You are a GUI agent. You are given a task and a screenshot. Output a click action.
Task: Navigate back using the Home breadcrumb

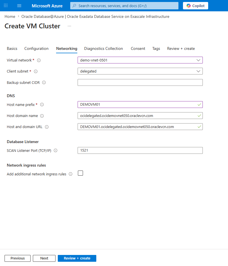pos(10,16)
